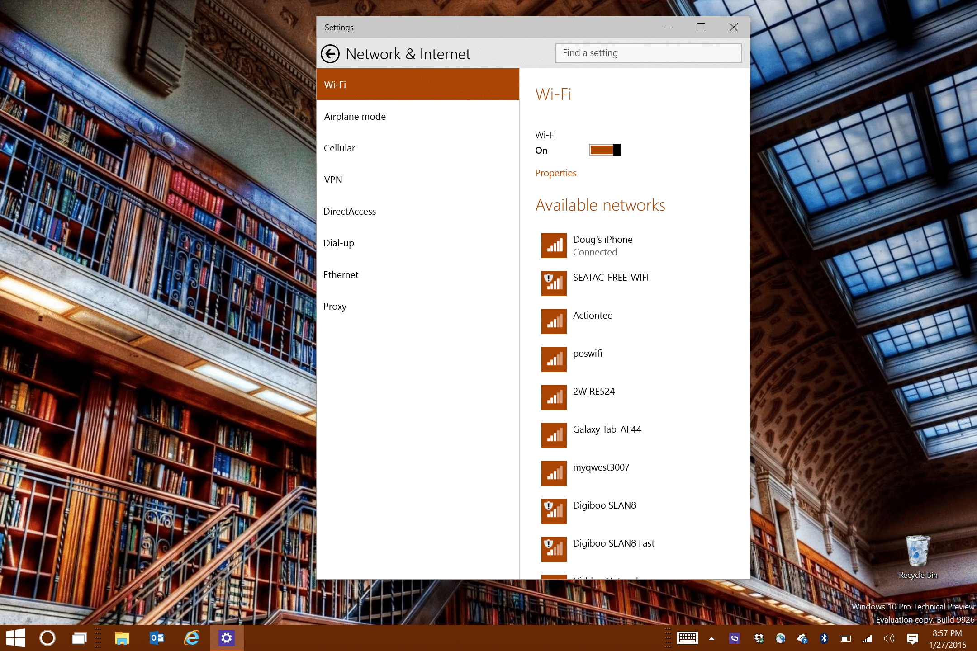Screen dimensions: 977x651
Task: Open the Cellular settings section
Action: 418,148
